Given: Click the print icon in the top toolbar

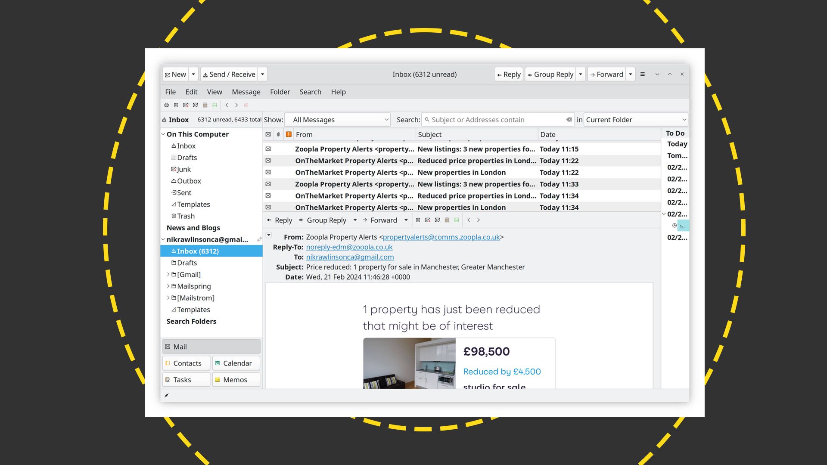Looking at the screenshot, I should point(167,105).
